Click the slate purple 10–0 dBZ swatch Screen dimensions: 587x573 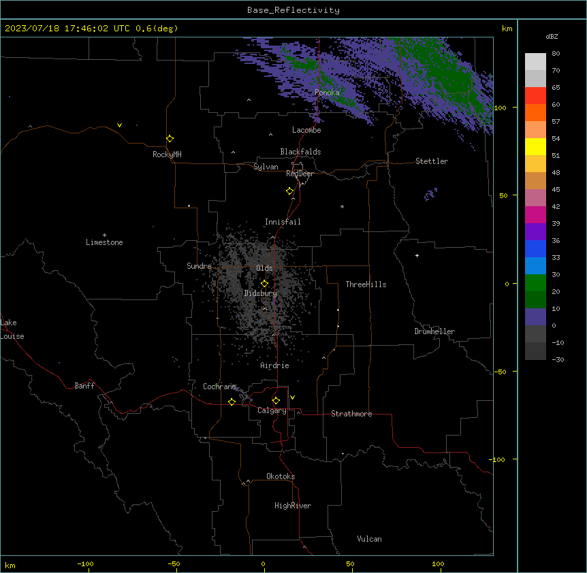coord(535,317)
